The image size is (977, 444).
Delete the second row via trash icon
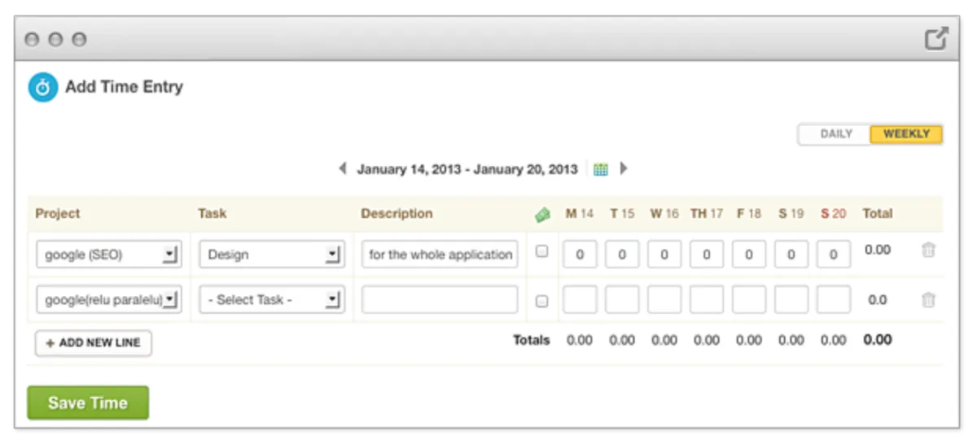(x=928, y=300)
